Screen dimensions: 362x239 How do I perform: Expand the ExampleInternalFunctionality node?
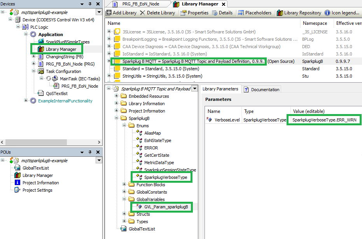pyautogui.click(x=26, y=101)
